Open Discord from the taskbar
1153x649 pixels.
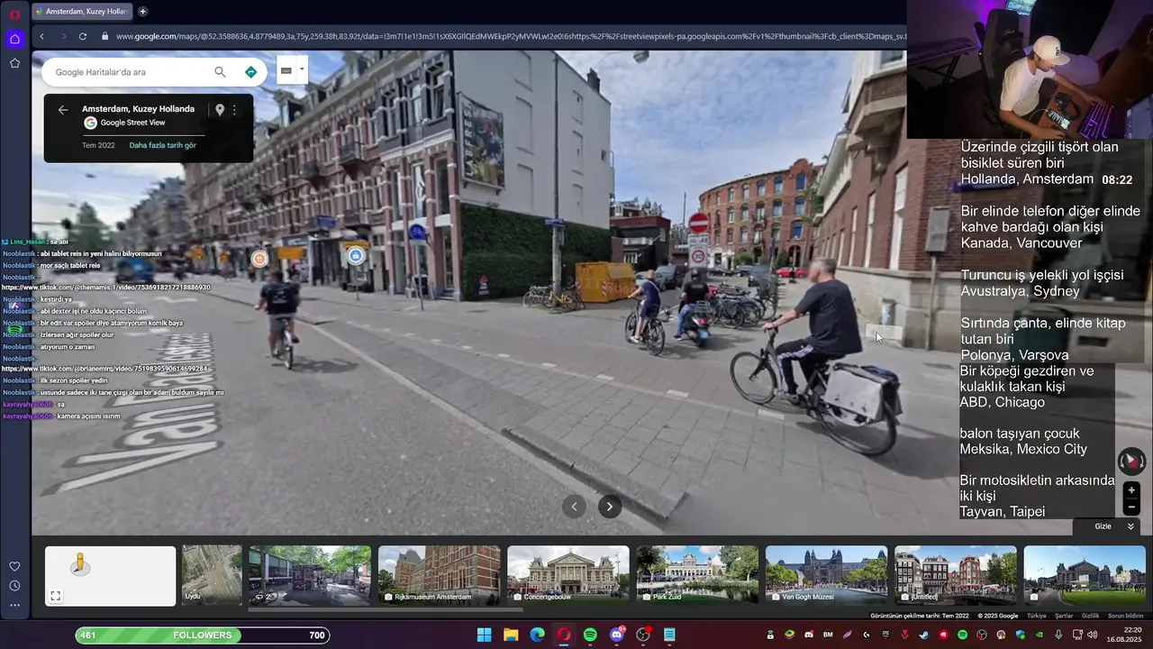pyautogui.click(x=617, y=635)
